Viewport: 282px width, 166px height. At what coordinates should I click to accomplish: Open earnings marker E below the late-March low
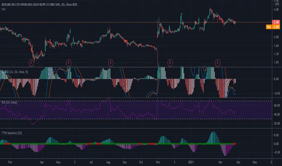(x=31, y=63)
